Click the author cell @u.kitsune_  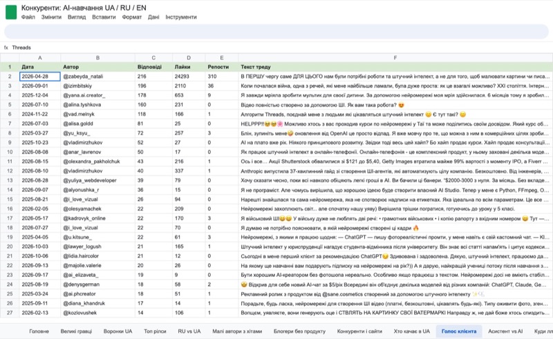click(x=97, y=237)
